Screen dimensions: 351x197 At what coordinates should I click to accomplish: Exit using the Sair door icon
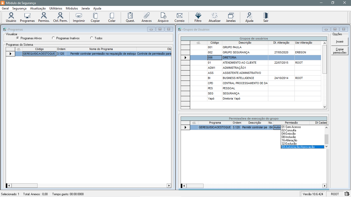(266, 17)
